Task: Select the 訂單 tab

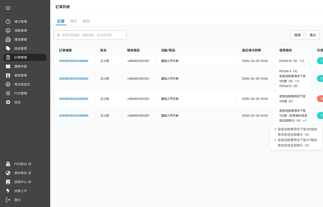Action: (61, 21)
